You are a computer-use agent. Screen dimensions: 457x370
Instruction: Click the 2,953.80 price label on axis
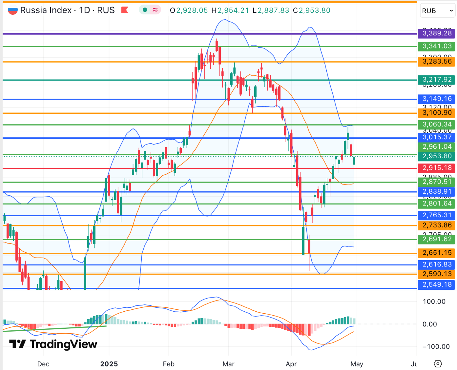437,156
